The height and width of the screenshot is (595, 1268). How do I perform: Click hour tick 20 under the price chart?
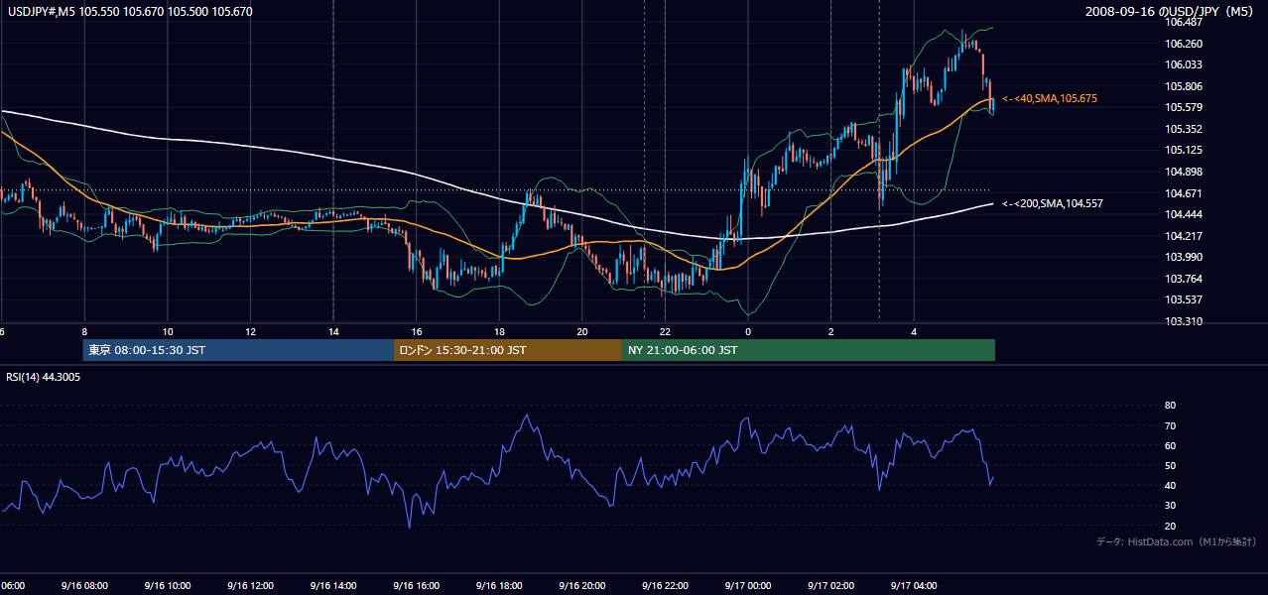[x=582, y=332]
